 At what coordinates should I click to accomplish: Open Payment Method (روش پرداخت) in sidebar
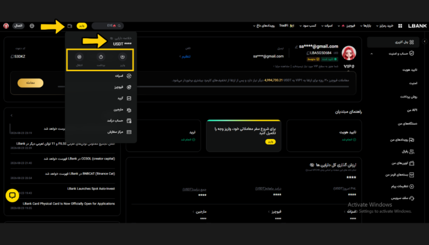(x=409, y=96)
